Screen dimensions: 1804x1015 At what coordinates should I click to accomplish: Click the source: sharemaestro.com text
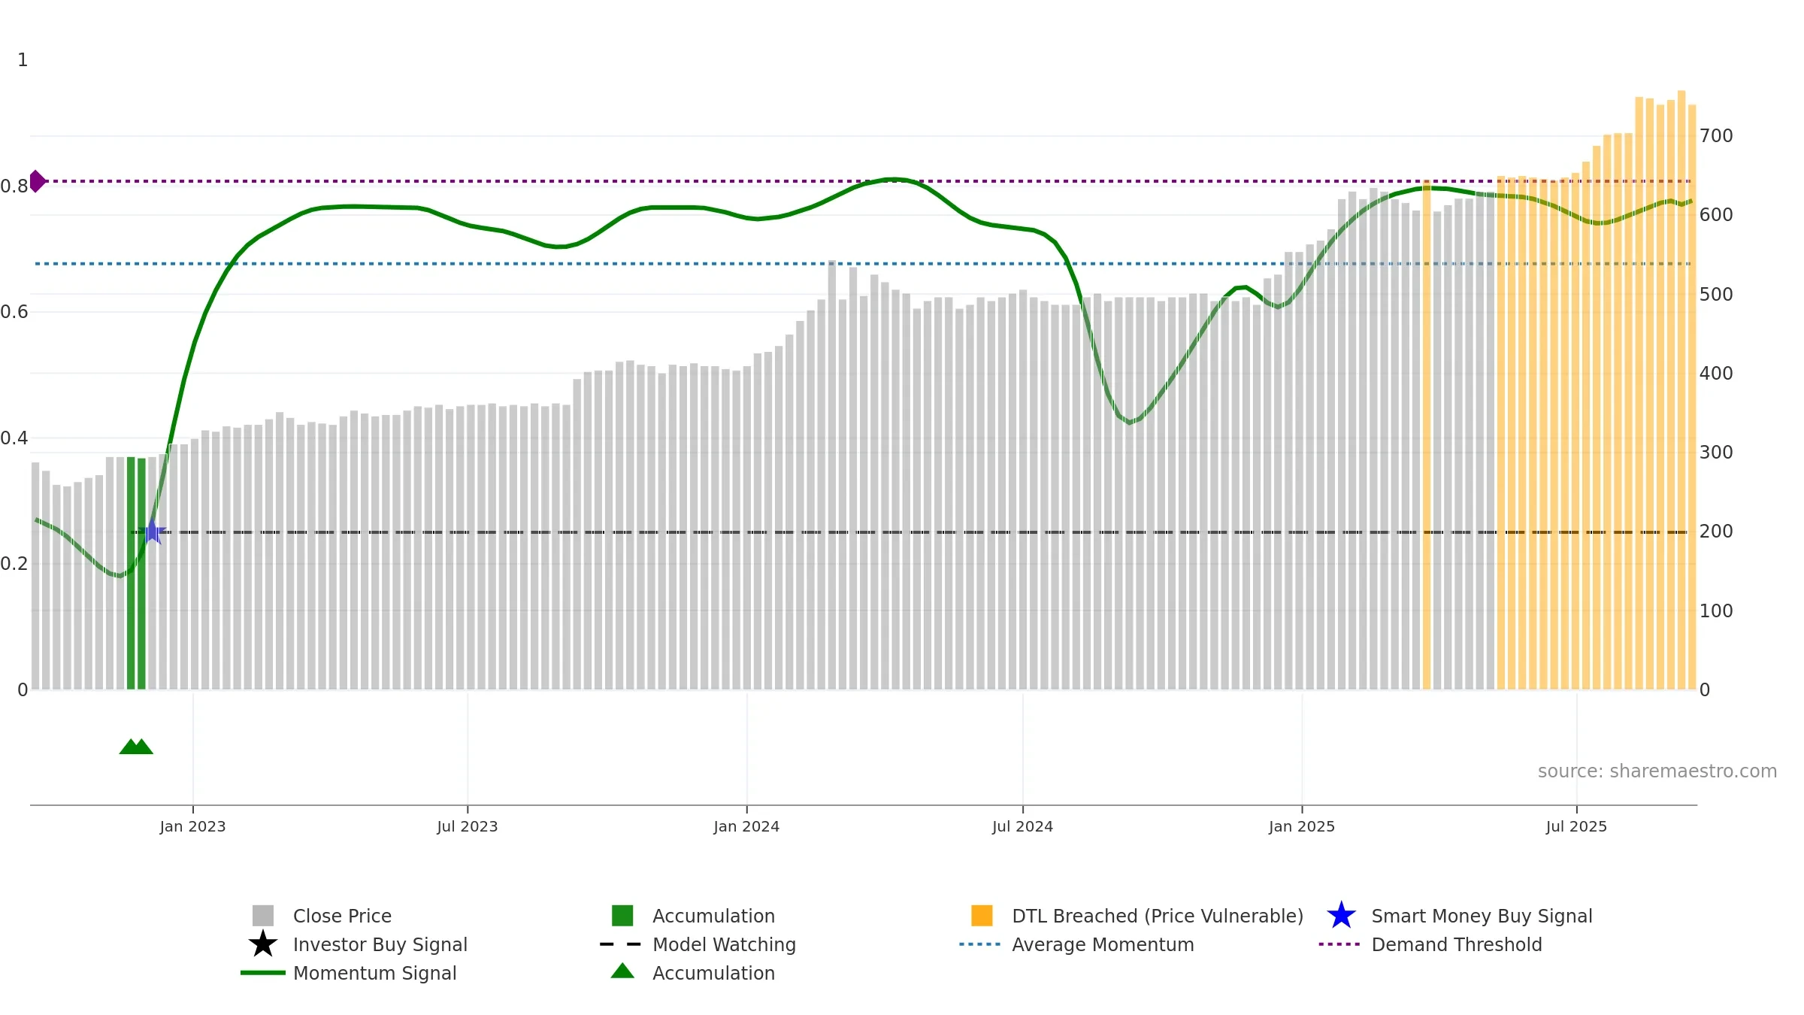coord(1657,771)
